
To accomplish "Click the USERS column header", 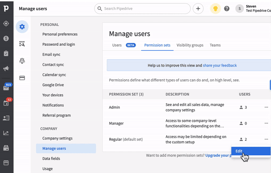I will tap(245, 94).
